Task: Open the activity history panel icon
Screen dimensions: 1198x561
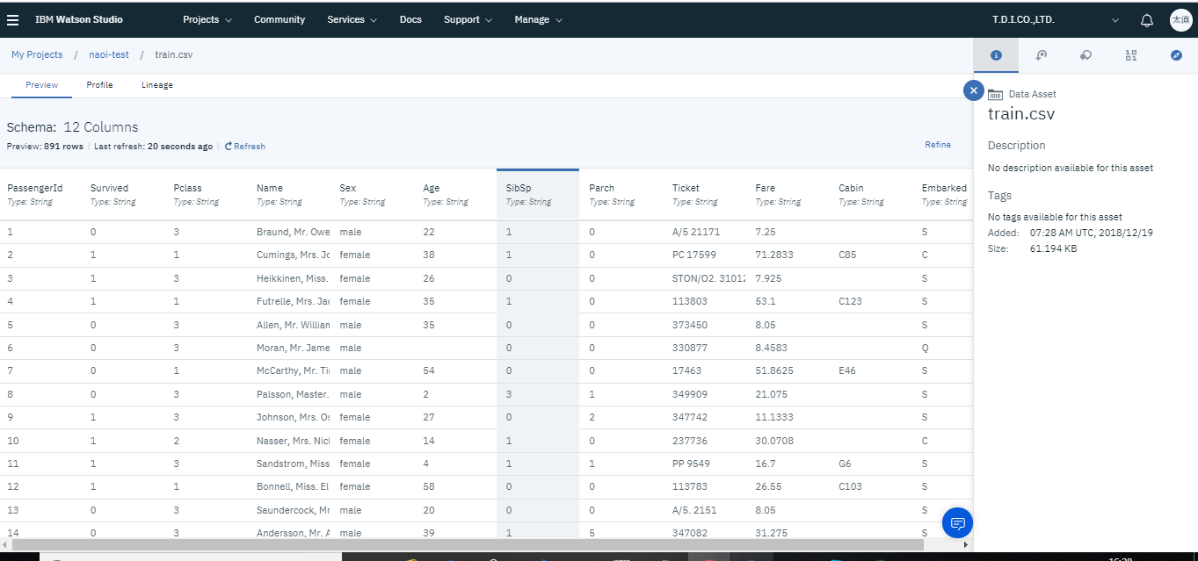Action: click(x=1041, y=55)
